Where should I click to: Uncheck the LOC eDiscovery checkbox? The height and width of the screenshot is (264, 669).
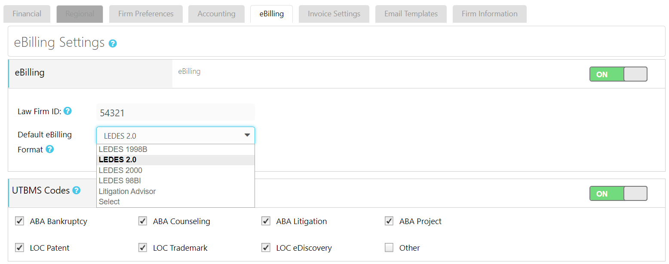[266, 248]
